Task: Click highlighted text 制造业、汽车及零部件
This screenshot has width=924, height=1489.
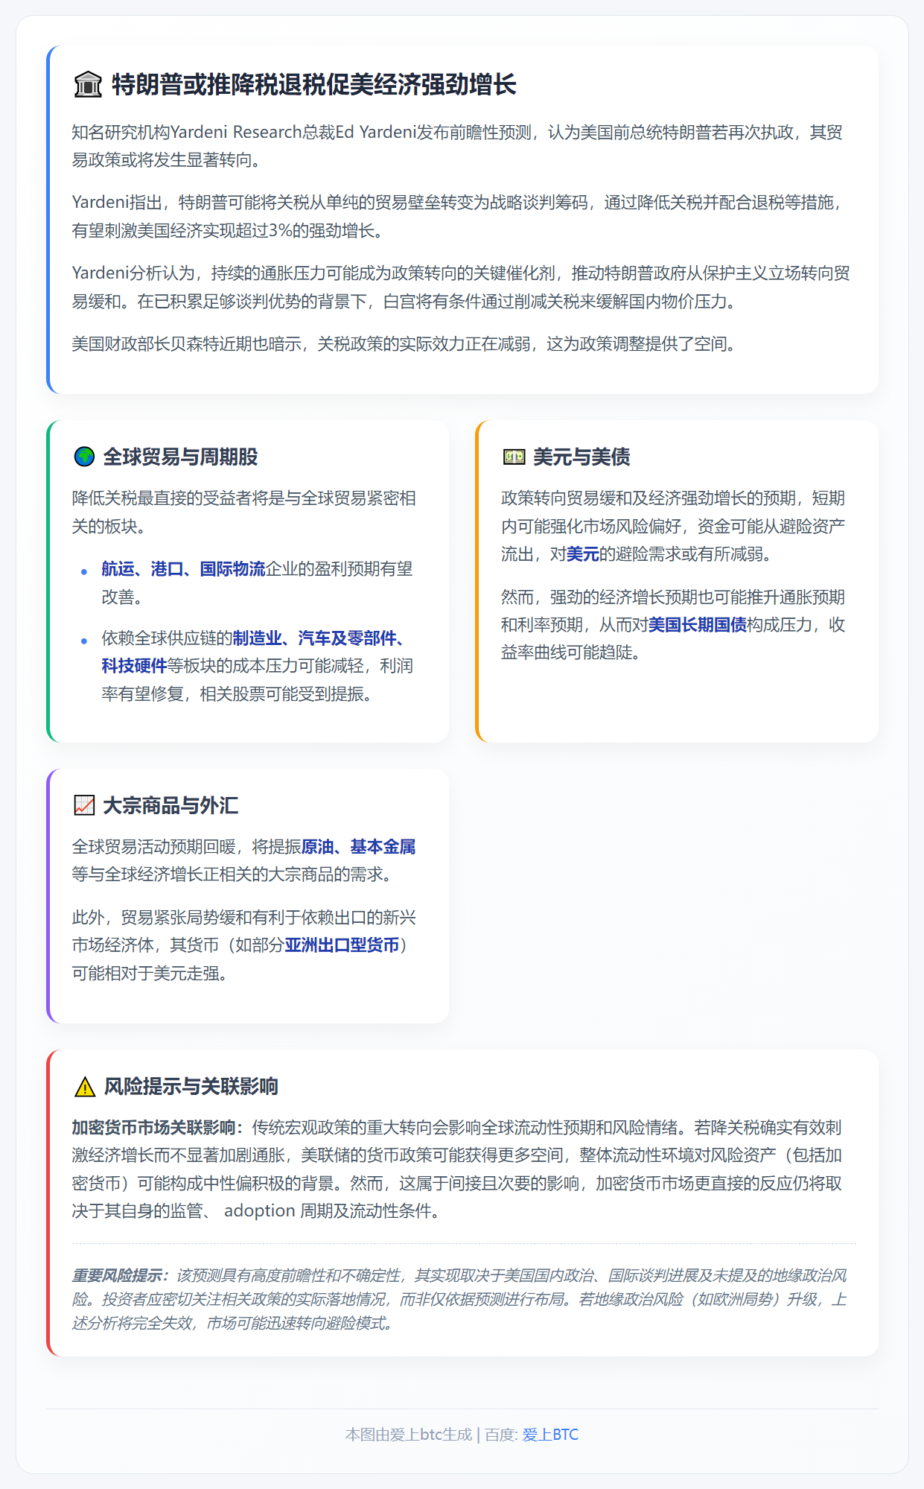Action: click(x=314, y=638)
